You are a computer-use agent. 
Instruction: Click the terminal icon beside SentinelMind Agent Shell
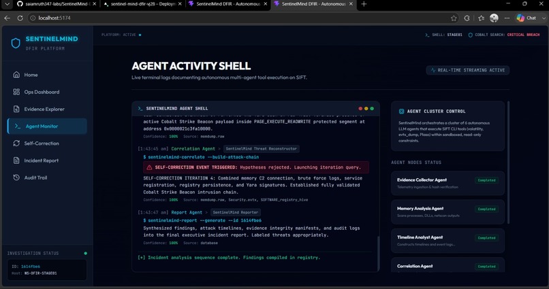coord(140,108)
